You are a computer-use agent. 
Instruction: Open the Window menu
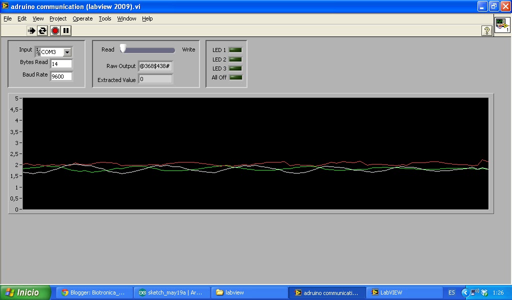pyautogui.click(x=126, y=18)
